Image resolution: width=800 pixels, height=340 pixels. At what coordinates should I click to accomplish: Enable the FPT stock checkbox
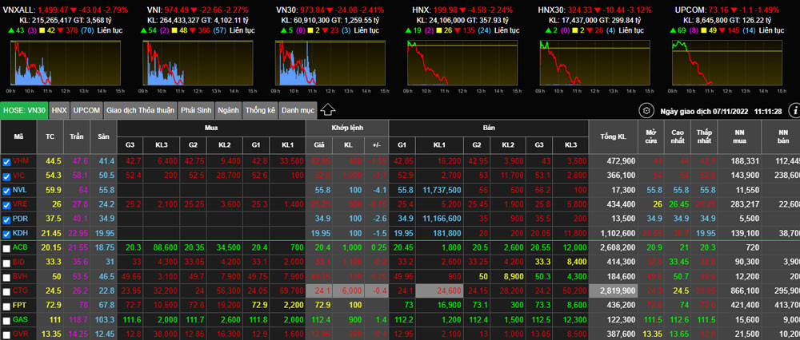(x=6, y=305)
